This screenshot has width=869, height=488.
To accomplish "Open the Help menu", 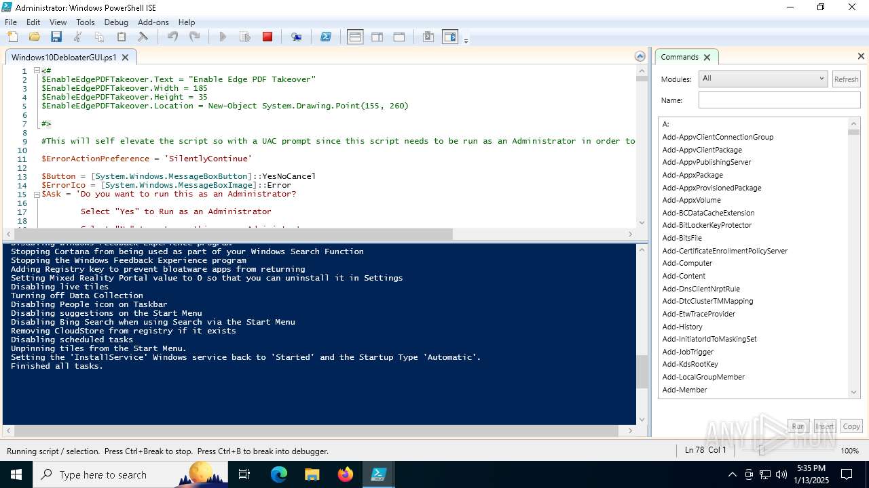I will [187, 22].
